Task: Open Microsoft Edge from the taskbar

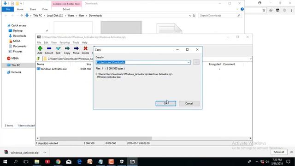Action: click(x=79, y=162)
